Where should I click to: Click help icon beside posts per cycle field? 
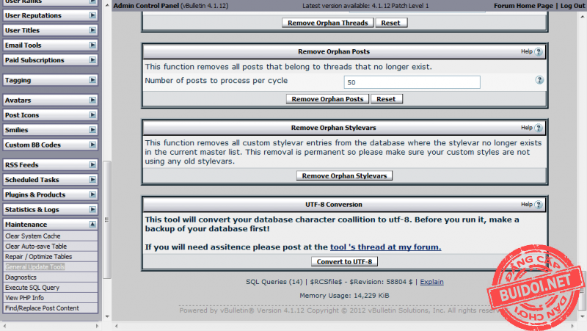click(x=539, y=80)
